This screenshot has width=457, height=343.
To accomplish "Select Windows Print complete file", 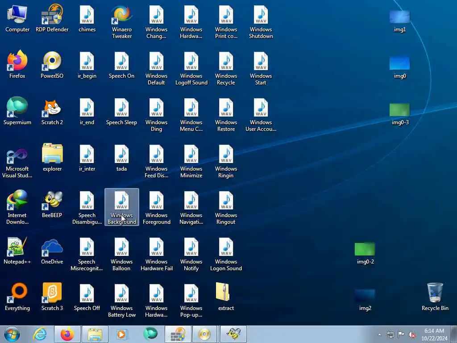I will [x=226, y=22].
